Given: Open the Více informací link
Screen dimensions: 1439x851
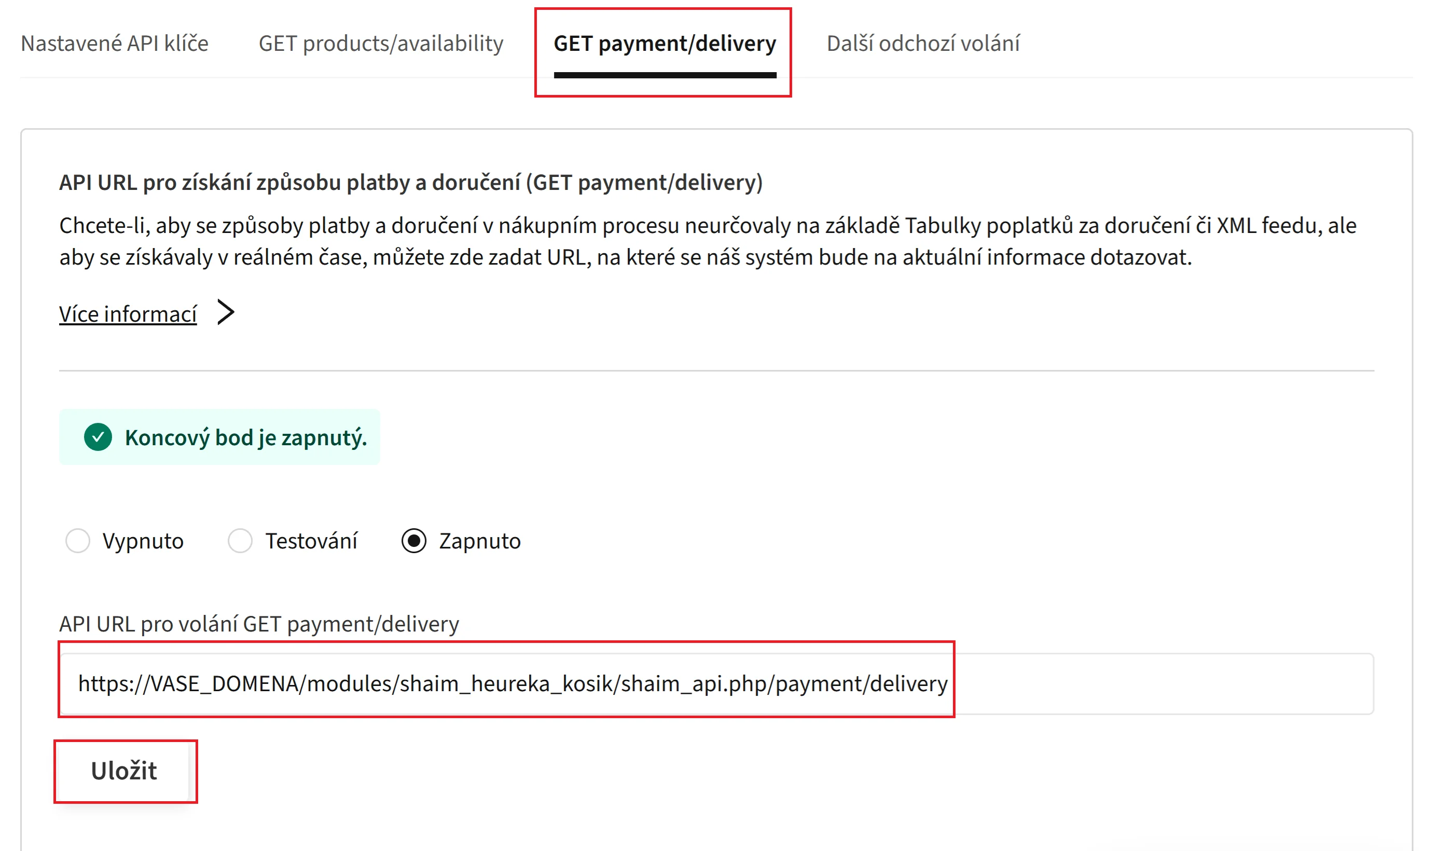Looking at the screenshot, I should tap(128, 314).
